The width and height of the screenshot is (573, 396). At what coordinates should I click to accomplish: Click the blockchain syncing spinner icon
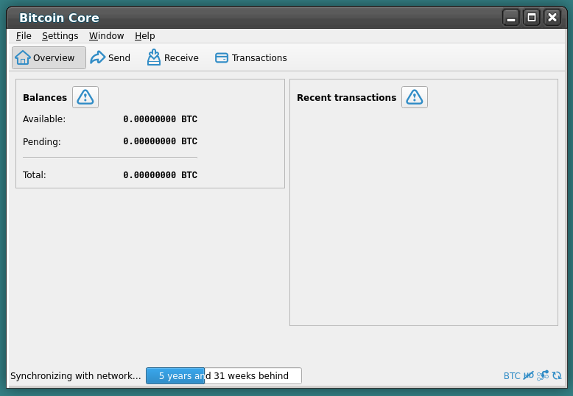[x=557, y=375]
